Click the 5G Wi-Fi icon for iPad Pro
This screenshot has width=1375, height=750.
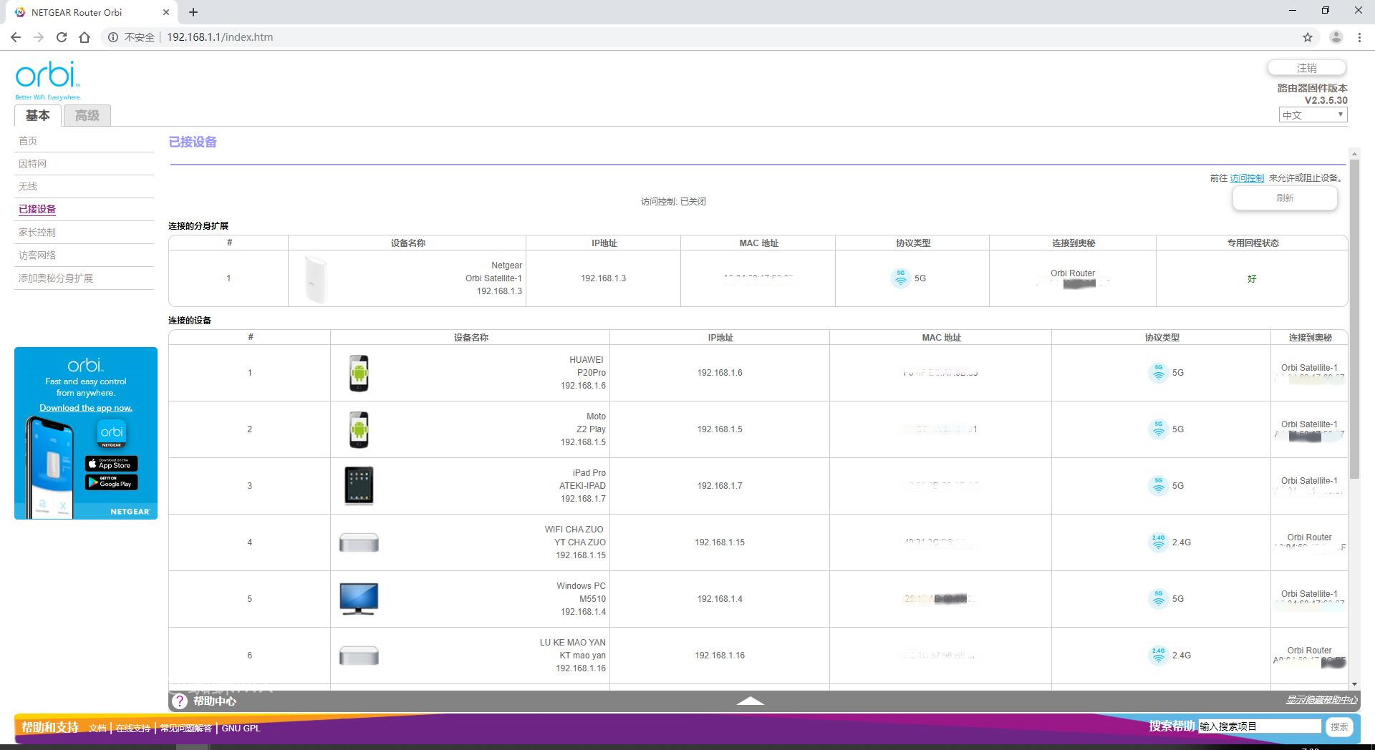[x=1158, y=486]
